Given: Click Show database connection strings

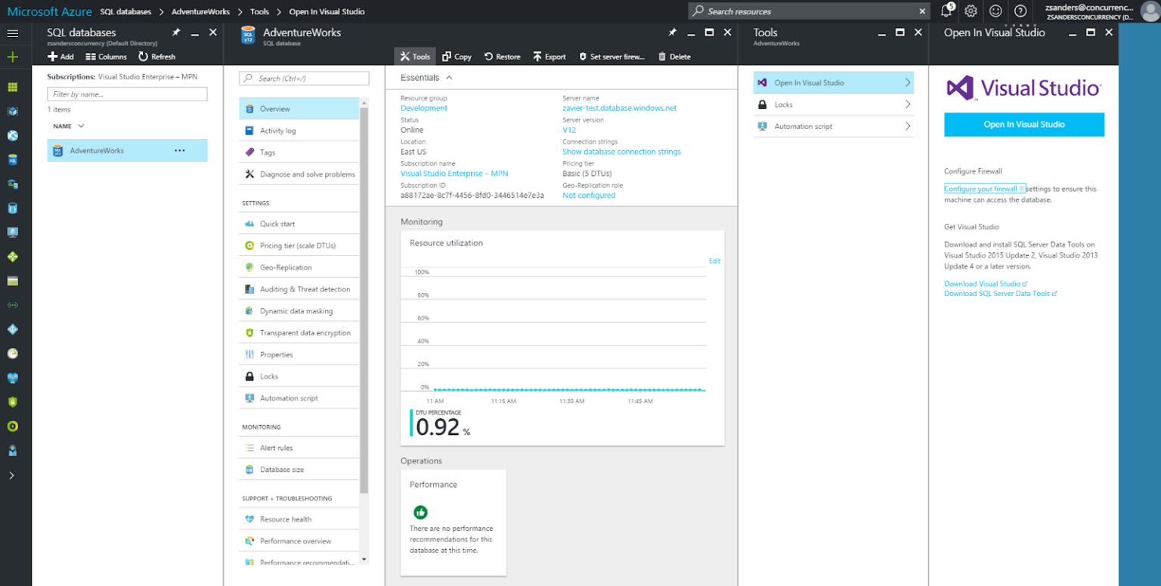Looking at the screenshot, I should pyautogui.click(x=621, y=152).
